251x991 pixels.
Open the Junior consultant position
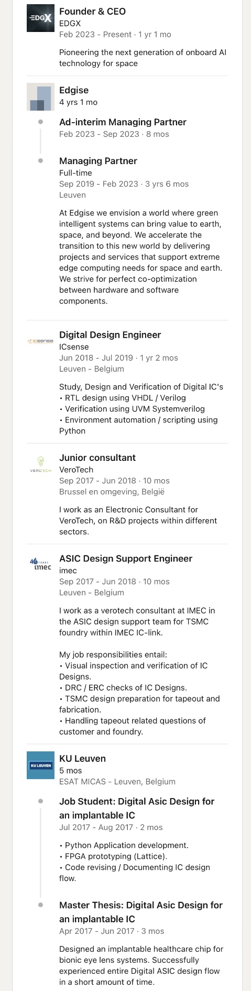[x=97, y=458]
